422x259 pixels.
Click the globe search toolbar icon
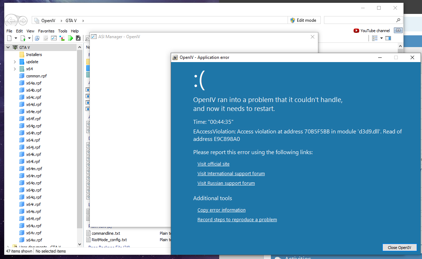[x=37, y=38]
